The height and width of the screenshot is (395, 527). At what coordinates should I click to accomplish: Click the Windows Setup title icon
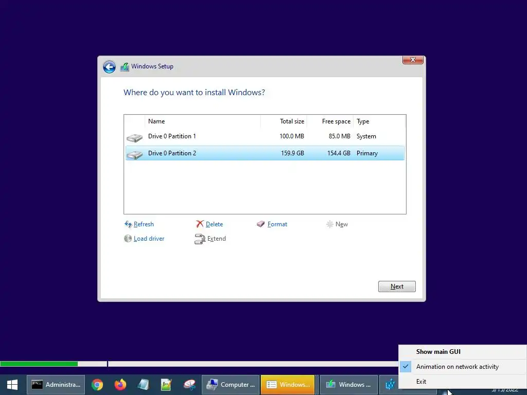pos(125,67)
